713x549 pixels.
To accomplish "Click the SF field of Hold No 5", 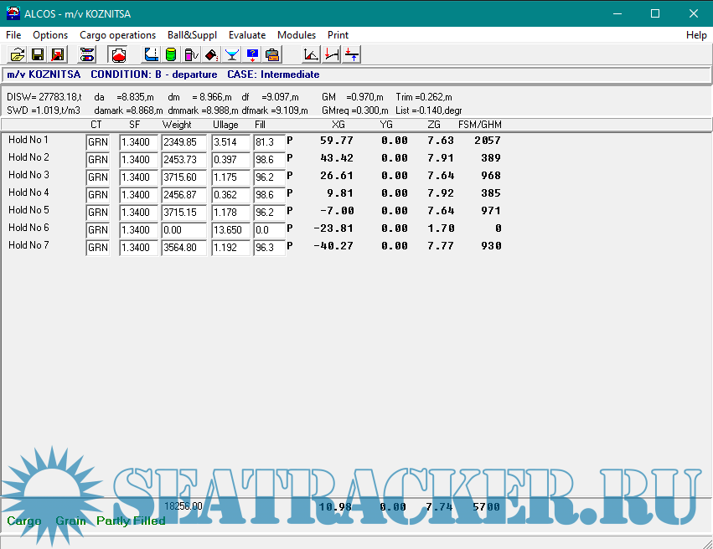I will click(138, 213).
